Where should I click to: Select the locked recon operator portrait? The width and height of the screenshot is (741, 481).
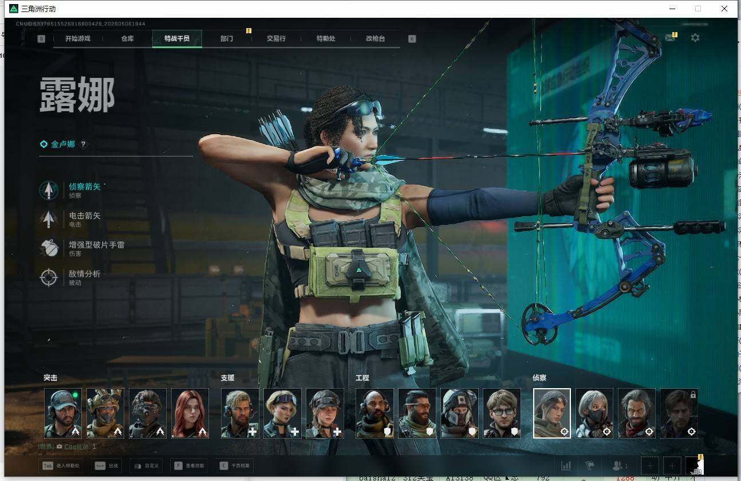[679, 413]
